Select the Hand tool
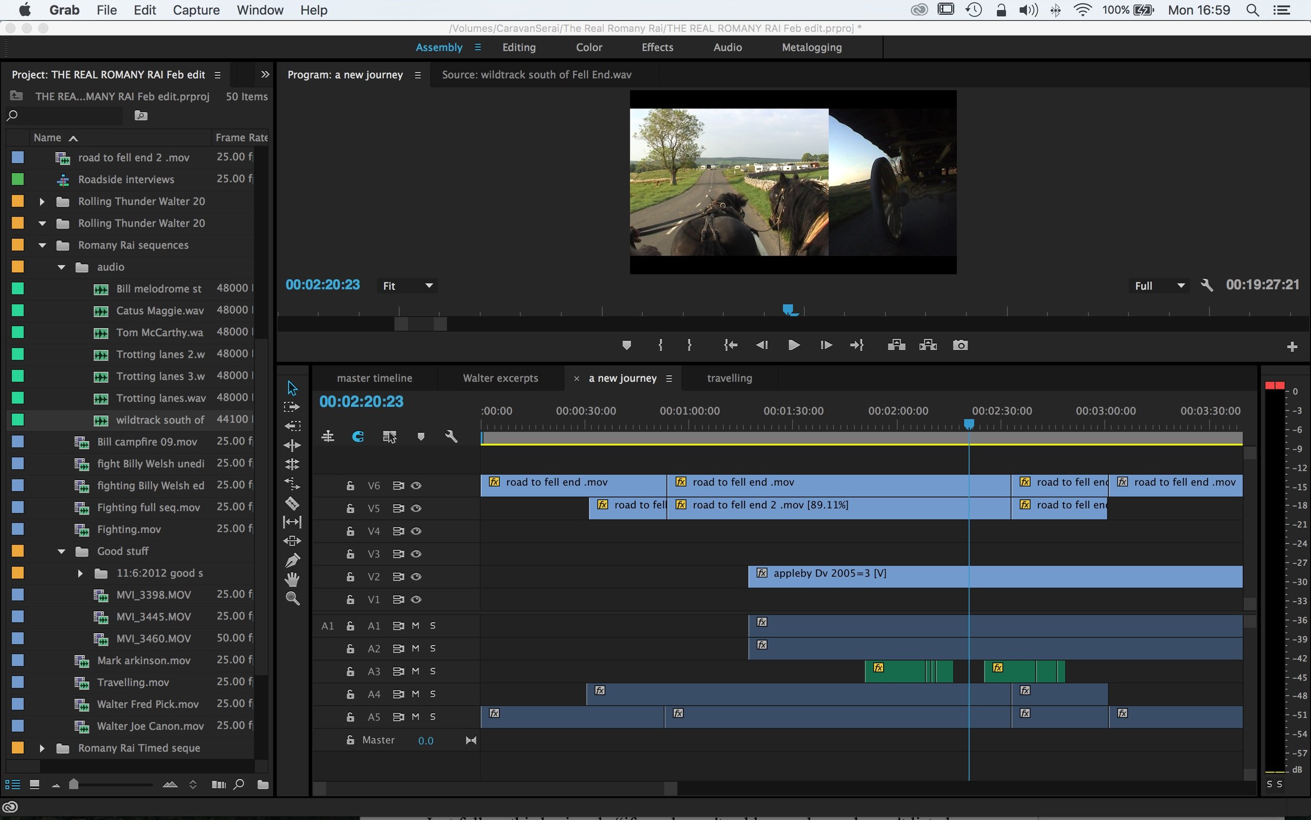 coord(292,579)
